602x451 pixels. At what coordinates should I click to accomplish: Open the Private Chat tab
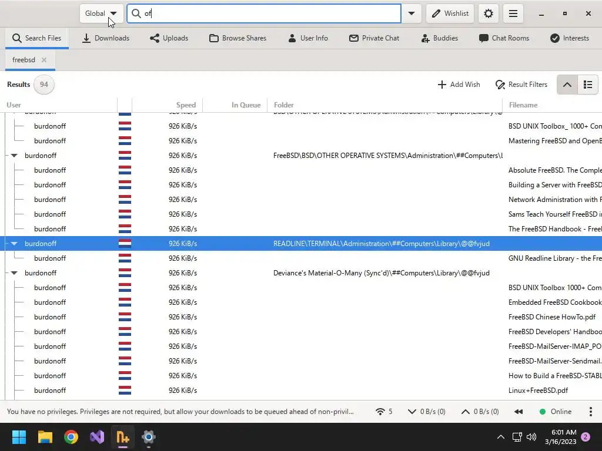[374, 38]
